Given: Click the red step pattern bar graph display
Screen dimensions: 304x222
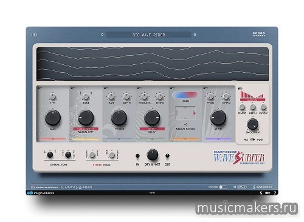Looking at the screenshot, I should [x=252, y=95].
